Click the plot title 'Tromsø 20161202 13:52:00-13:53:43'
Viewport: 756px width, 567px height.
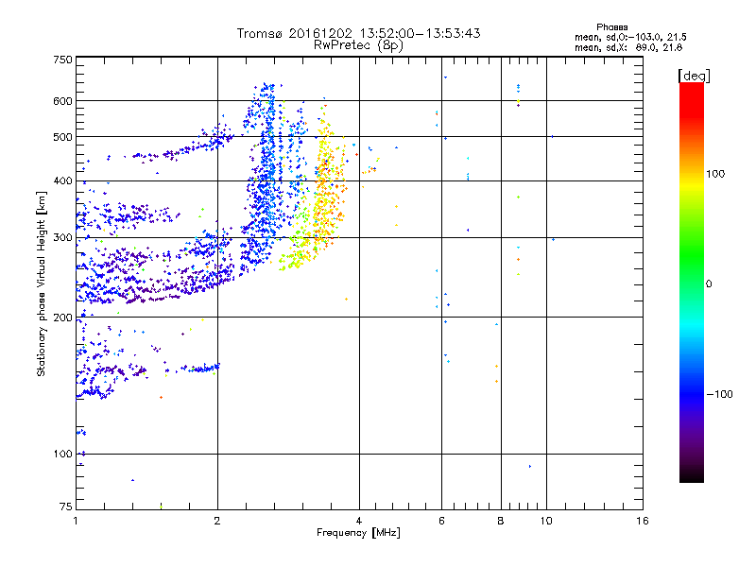pyautogui.click(x=358, y=33)
